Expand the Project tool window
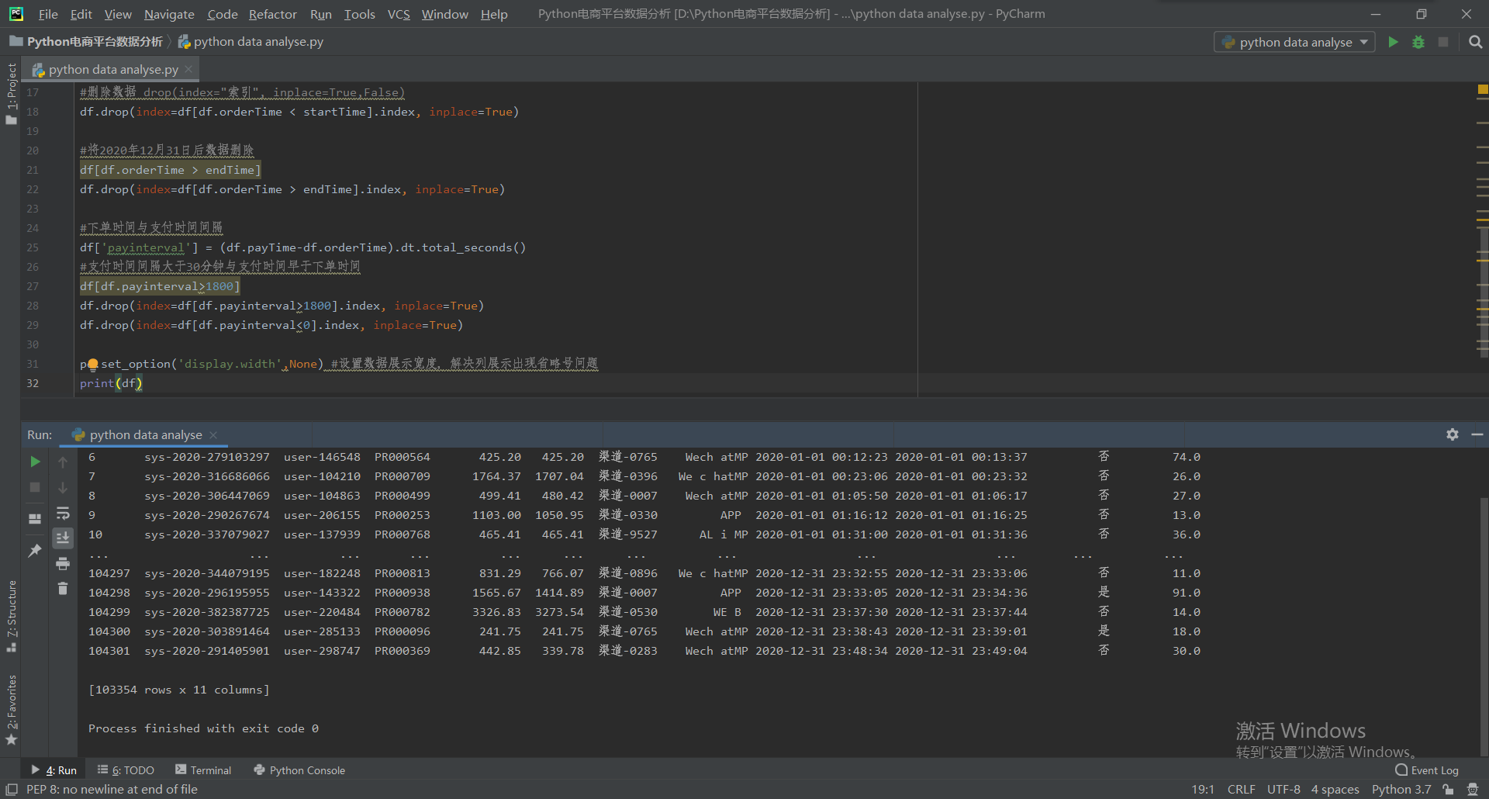Screen dimensions: 1489x799 point(11,93)
